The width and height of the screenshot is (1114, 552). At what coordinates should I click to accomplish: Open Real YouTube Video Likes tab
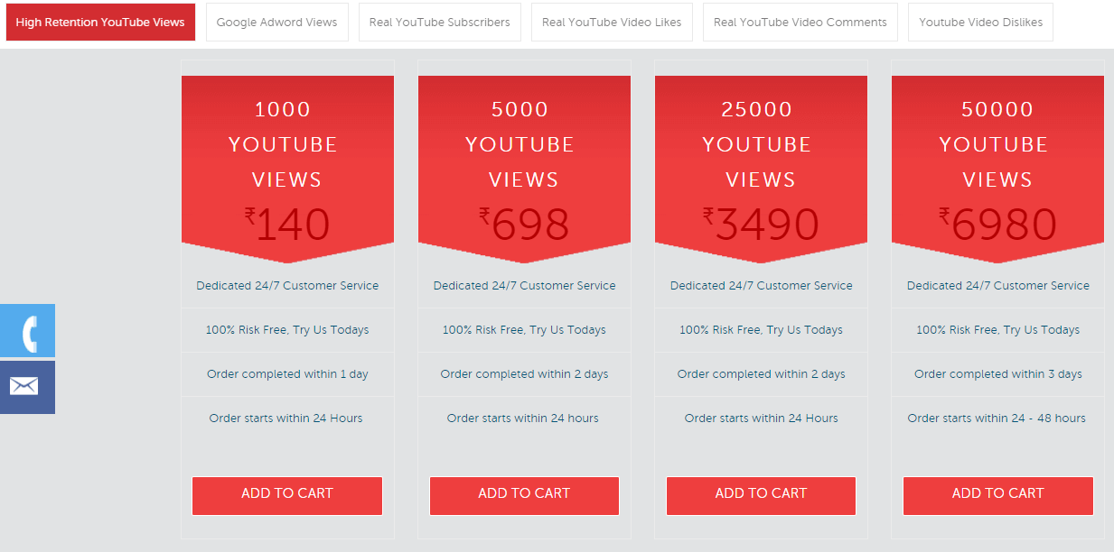[x=612, y=23]
